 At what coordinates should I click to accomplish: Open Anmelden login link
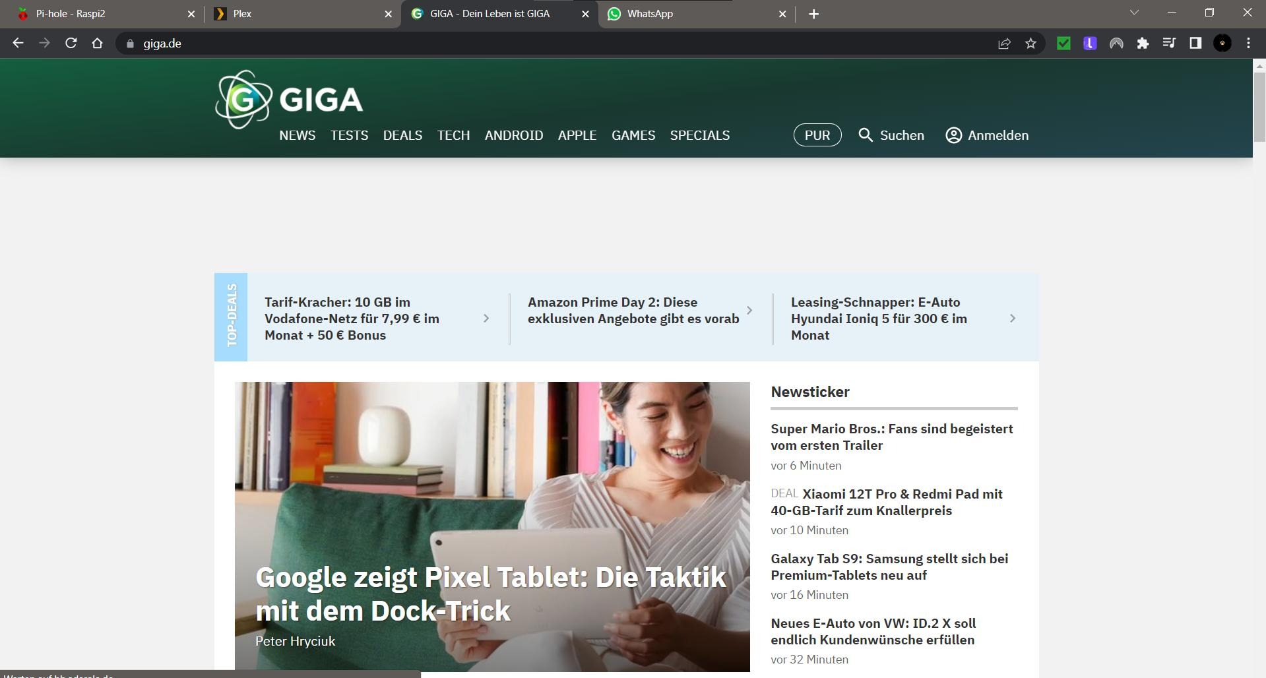(987, 135)
